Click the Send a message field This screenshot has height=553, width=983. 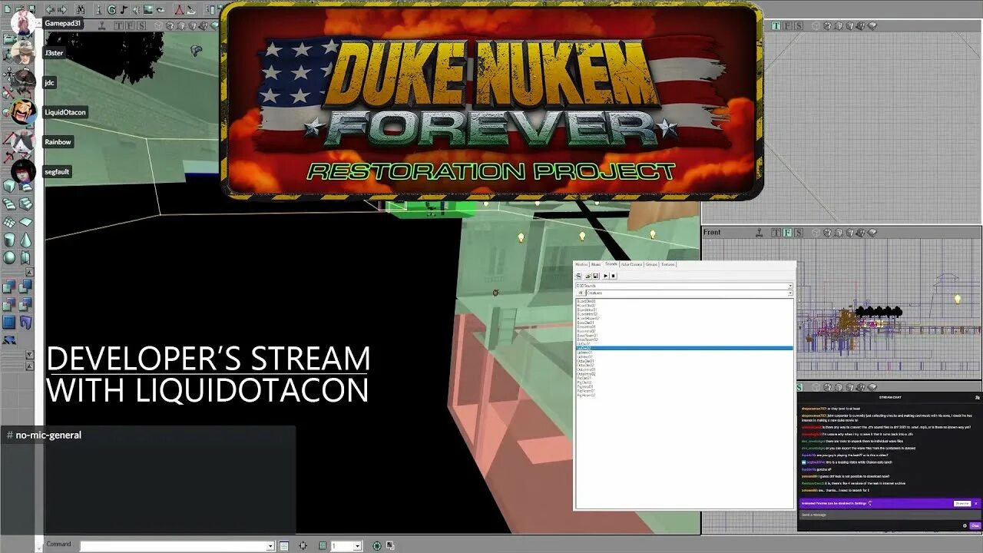pyautogui.click(x=890, y=515)
